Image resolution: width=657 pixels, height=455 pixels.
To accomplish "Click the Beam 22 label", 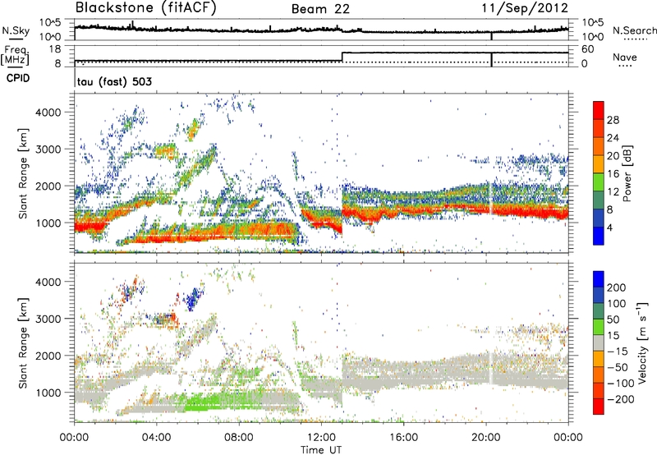I will click(320, 9).
